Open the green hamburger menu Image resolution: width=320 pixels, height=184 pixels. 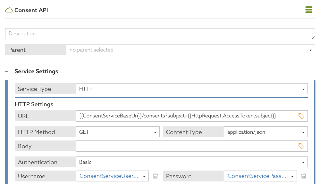pyautogui.click(x=308, y=10)
